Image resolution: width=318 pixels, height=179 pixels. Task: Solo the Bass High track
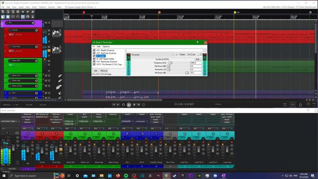coord(49,81)
